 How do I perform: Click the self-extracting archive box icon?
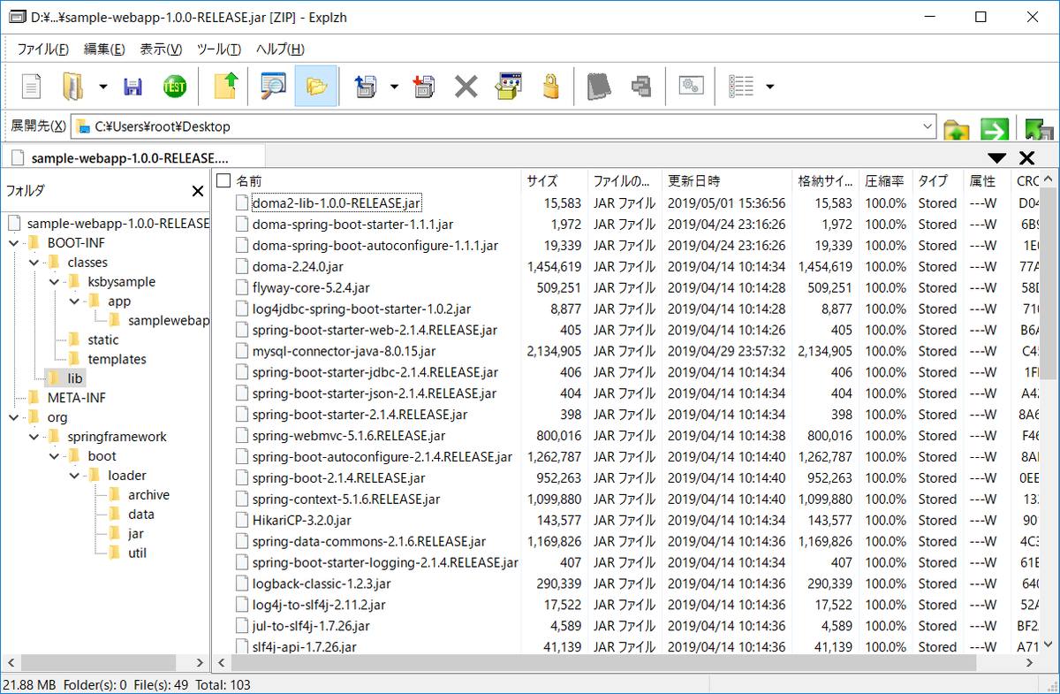(509, 87)
